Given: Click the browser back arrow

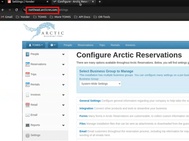Looking at the screenshot, I should click(3, 10).
